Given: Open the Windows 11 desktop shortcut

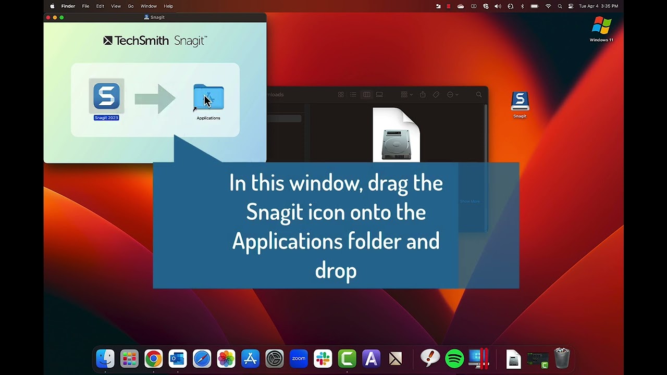Looking at the screenshot, I should [x=601, y=26].
